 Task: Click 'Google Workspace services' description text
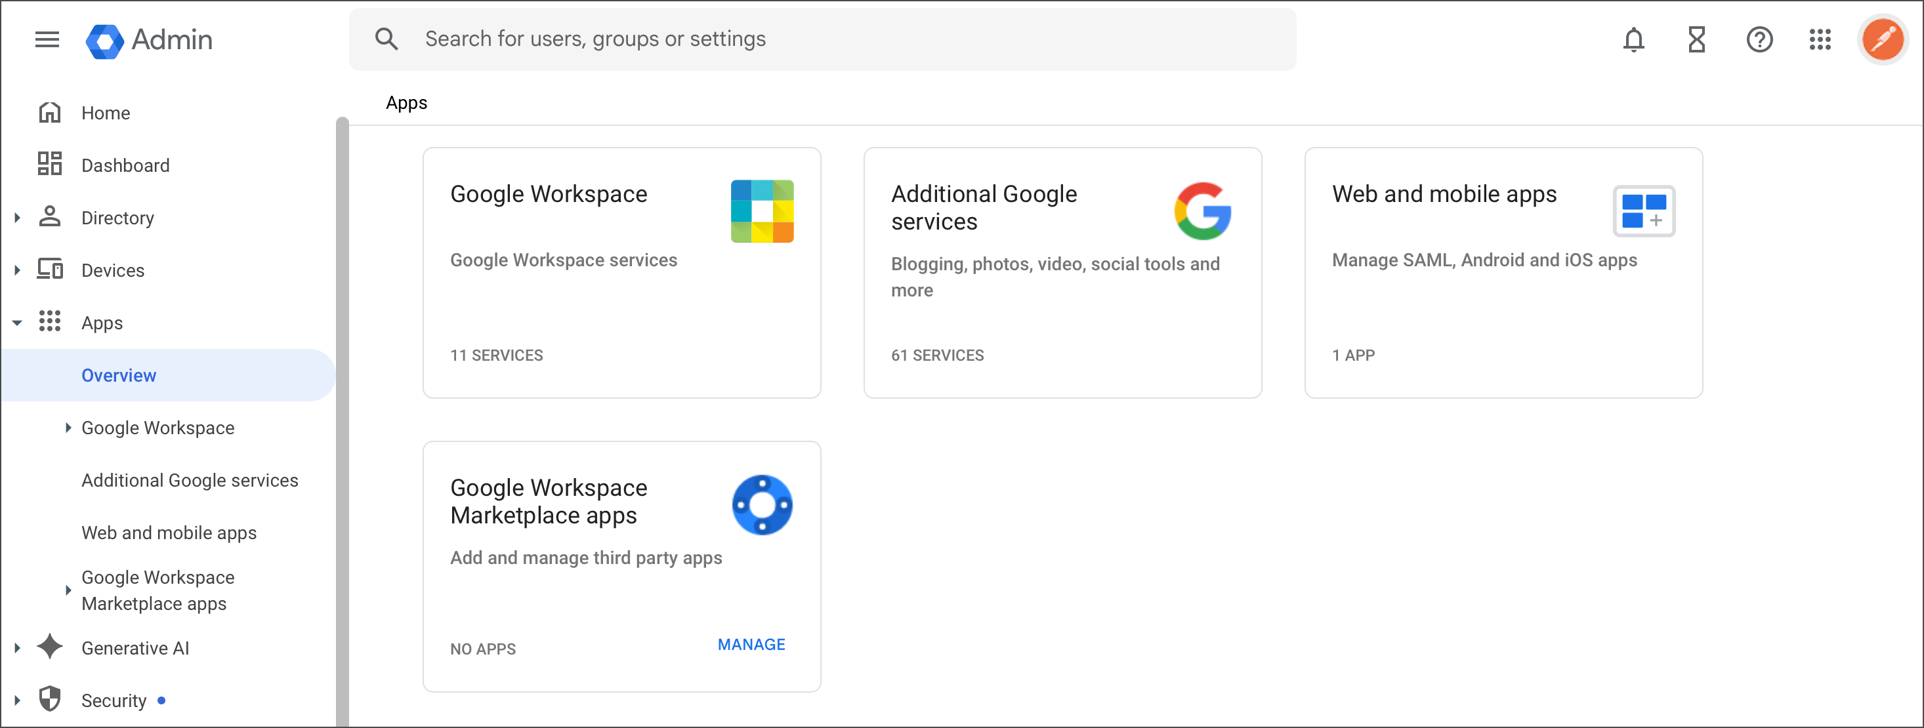563,260
